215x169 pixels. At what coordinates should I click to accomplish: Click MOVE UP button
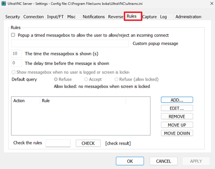[x=177, y=125]
